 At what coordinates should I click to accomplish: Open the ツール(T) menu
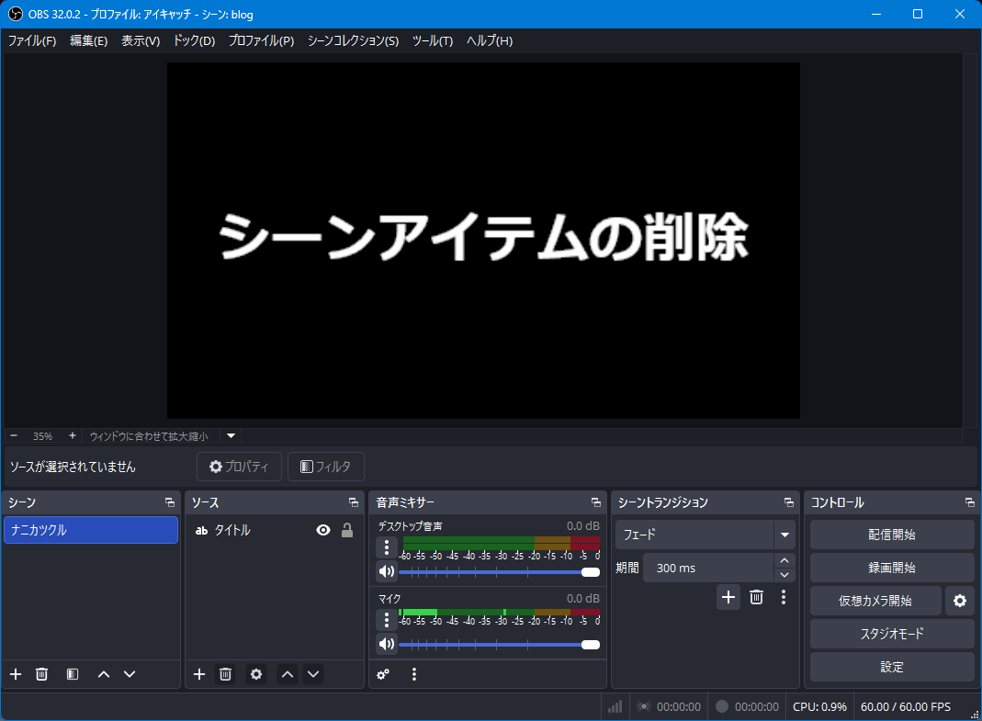(x=432, y=40)
